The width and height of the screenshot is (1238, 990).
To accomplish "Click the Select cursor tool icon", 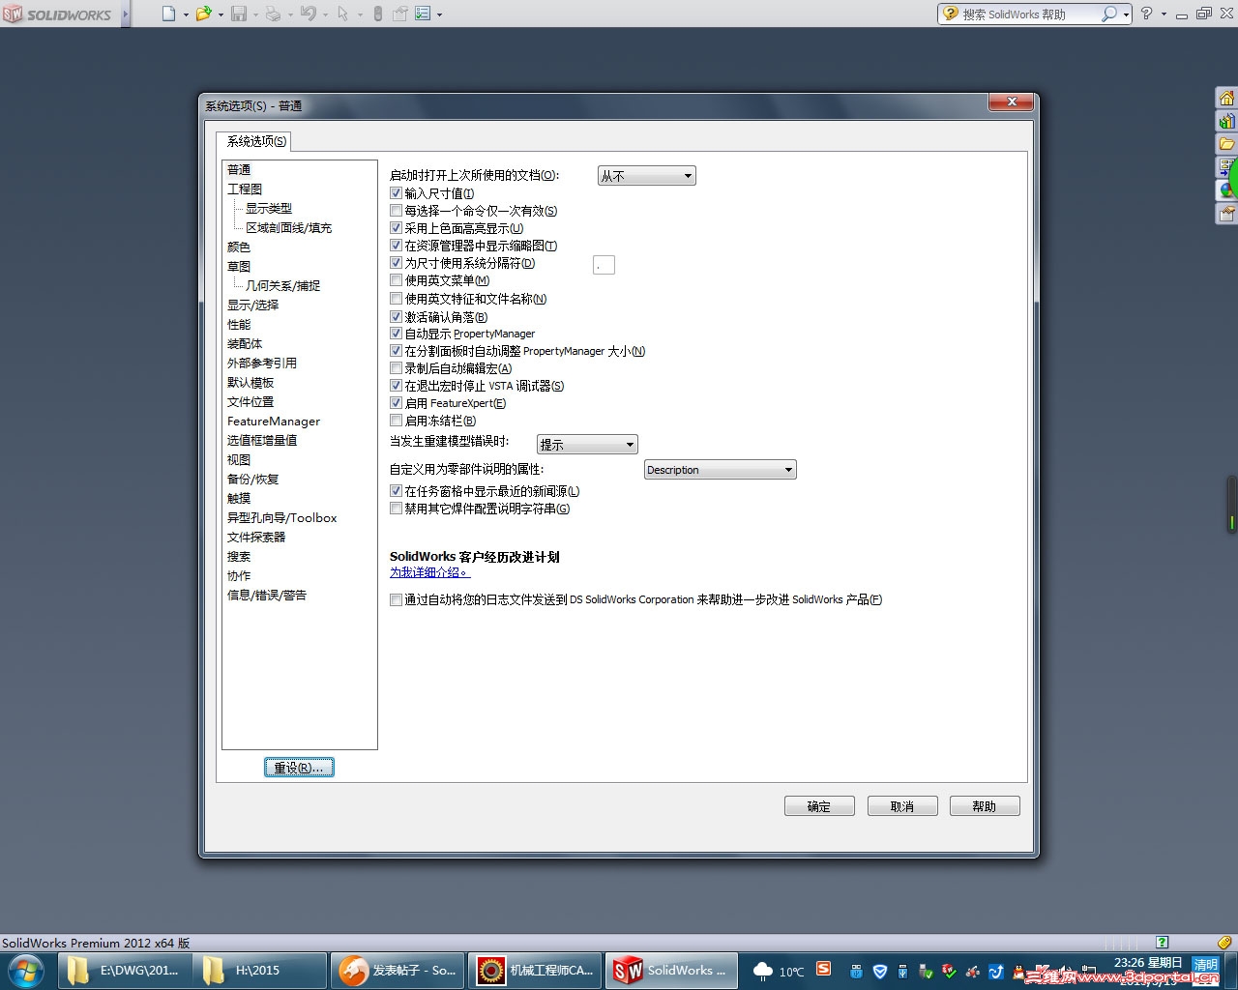I will point(342,14).
